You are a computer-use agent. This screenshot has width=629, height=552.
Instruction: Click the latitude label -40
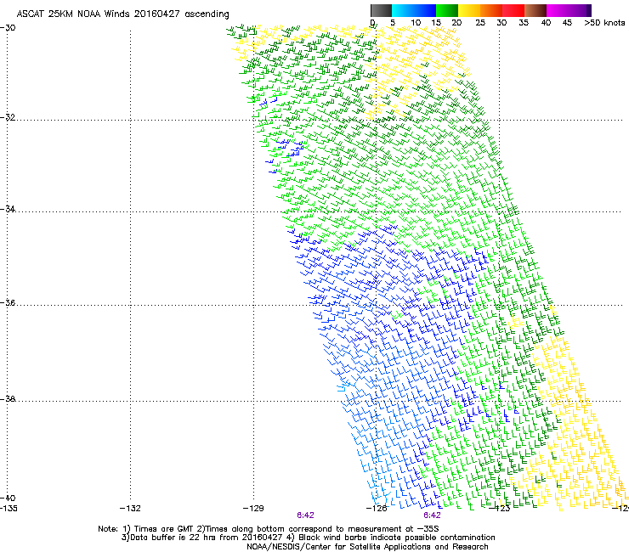(x=8, y=498)
